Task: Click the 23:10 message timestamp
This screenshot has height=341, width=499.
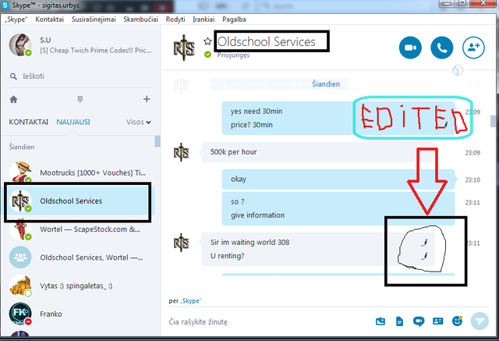Action: (x=472, y=180)
